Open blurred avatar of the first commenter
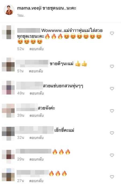Image resolution: width=121 pixels, height=186 pixels. pyautogui.click(x=8, y=32)
